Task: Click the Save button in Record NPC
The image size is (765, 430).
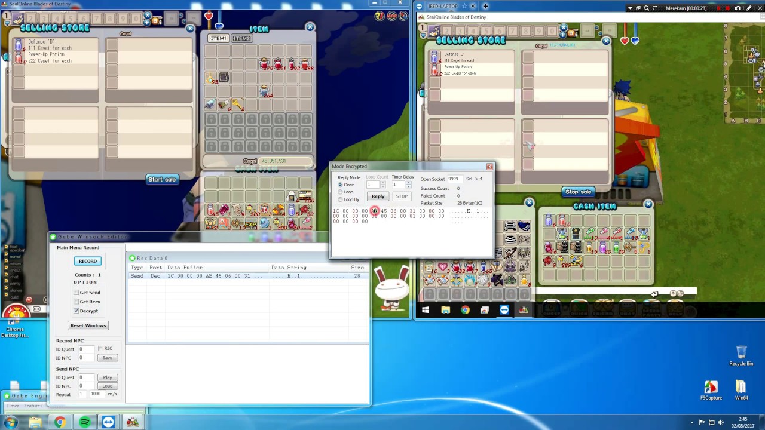Action: 107,358
